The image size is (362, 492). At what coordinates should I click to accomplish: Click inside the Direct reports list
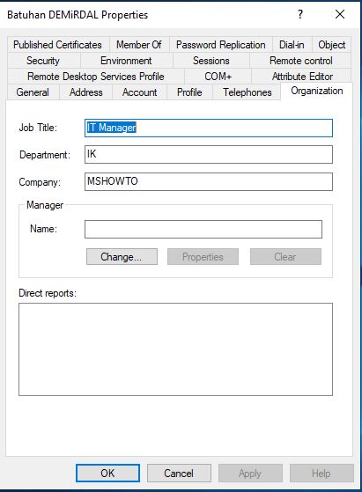coord(175,349)
